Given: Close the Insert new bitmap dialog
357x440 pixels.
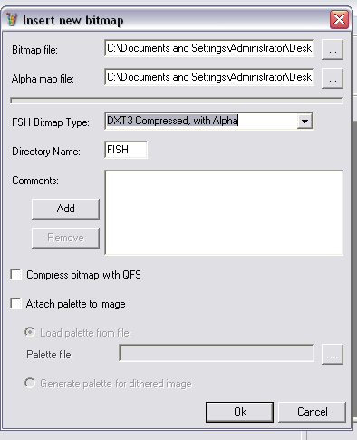Looking at the screenshot, I should 339,20.
